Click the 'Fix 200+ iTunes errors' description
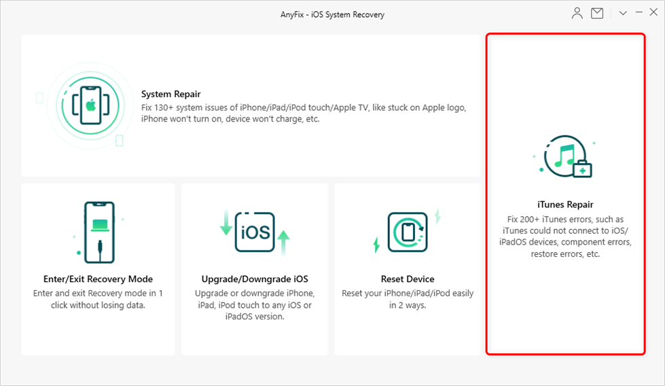Viewport: 665px width, 386px height. tap(565, 236)
